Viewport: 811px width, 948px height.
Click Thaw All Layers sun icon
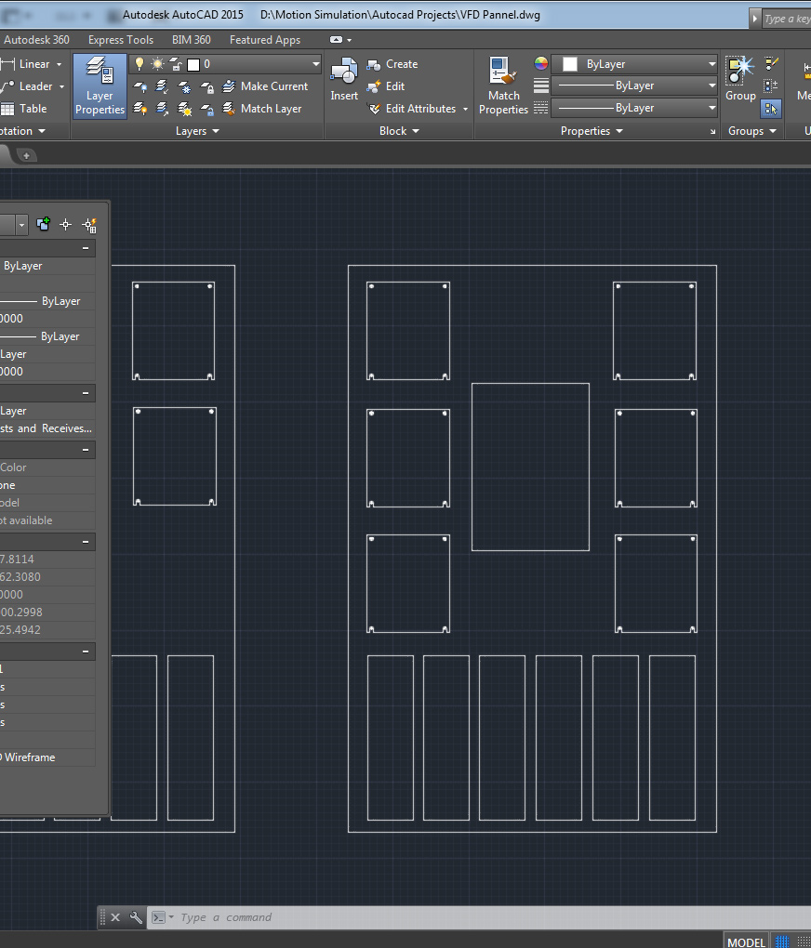point(184,109)
